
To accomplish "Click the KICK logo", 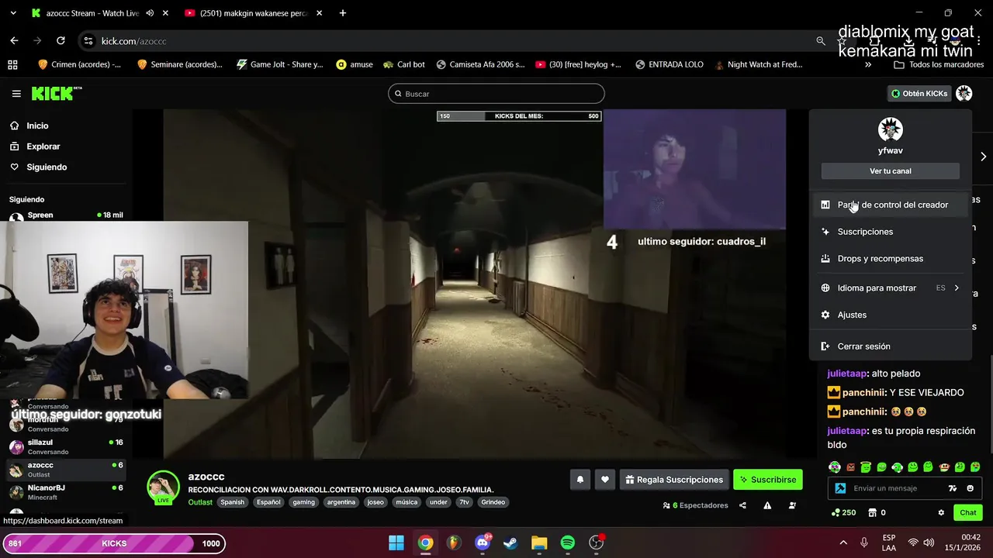I will coord(57,93).
